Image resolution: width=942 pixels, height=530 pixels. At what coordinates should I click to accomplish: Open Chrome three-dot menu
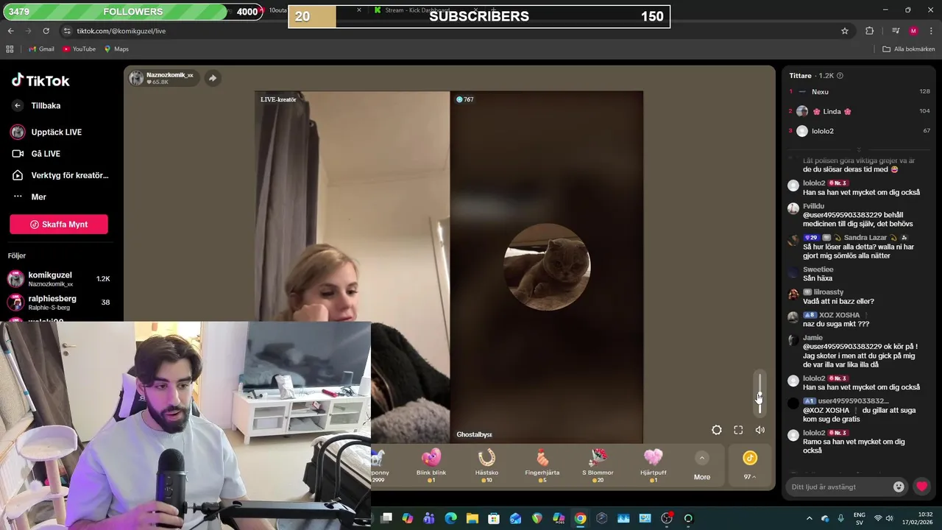pos(931,31)
